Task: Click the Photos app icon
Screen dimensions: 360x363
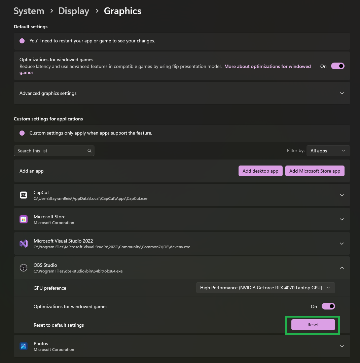Action: click(x=23, y=346)
